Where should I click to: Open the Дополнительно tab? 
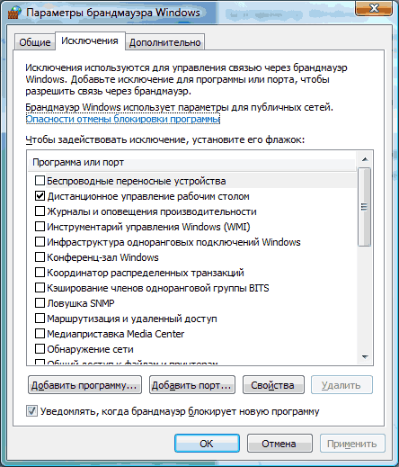click(164, 42)
